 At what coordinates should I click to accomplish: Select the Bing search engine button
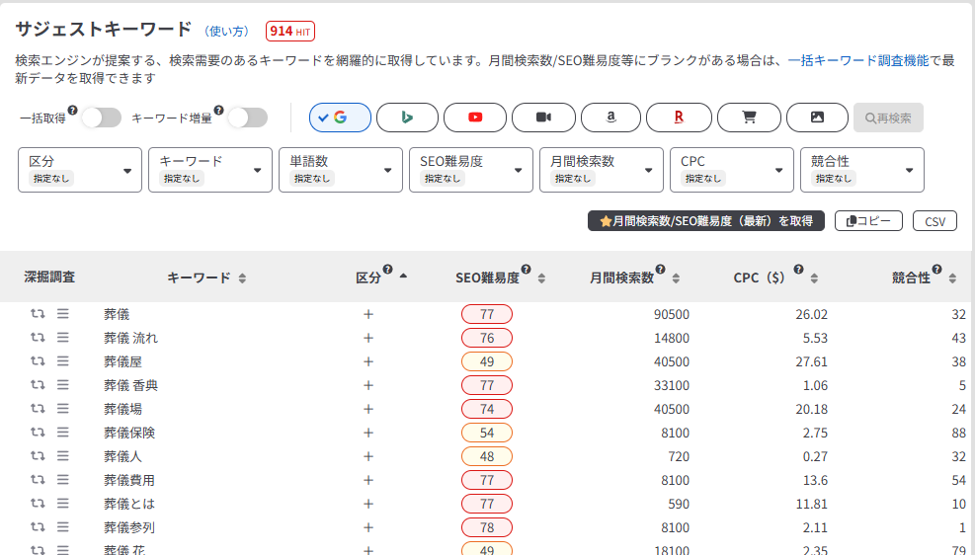[x=407, y=118]
